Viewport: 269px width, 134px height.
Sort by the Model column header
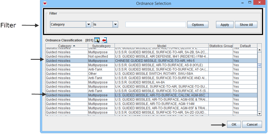point(162,46)
